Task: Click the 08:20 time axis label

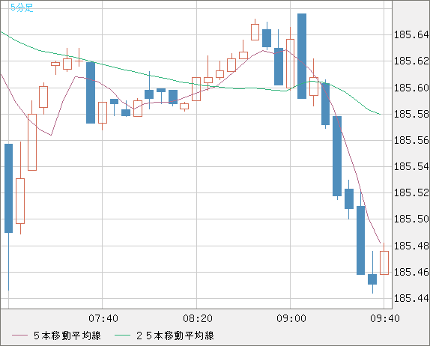Action: [x=198, y=318]
